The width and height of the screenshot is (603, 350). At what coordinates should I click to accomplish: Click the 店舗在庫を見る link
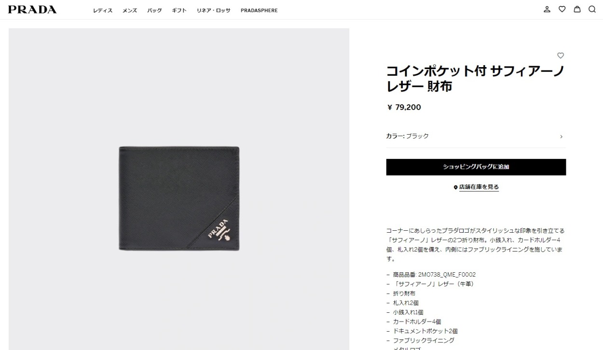(x=479, y=187)
